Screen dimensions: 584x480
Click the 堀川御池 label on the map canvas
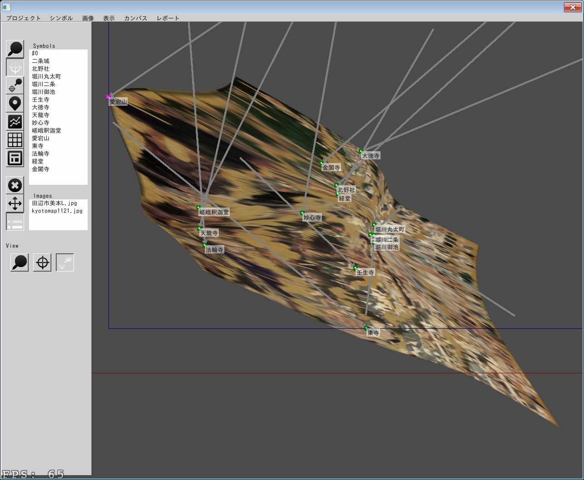pyautogui.click(x=386, y=247)
